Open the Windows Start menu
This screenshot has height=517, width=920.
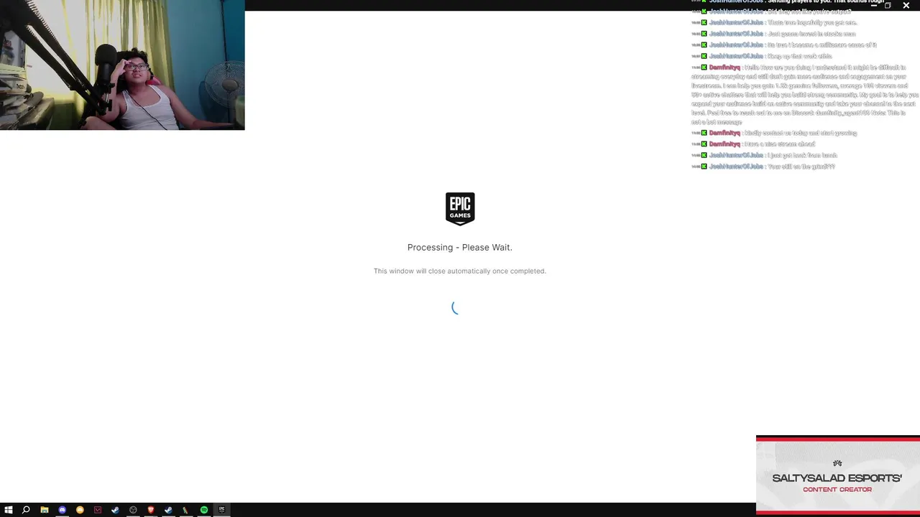tap(9, 510)
